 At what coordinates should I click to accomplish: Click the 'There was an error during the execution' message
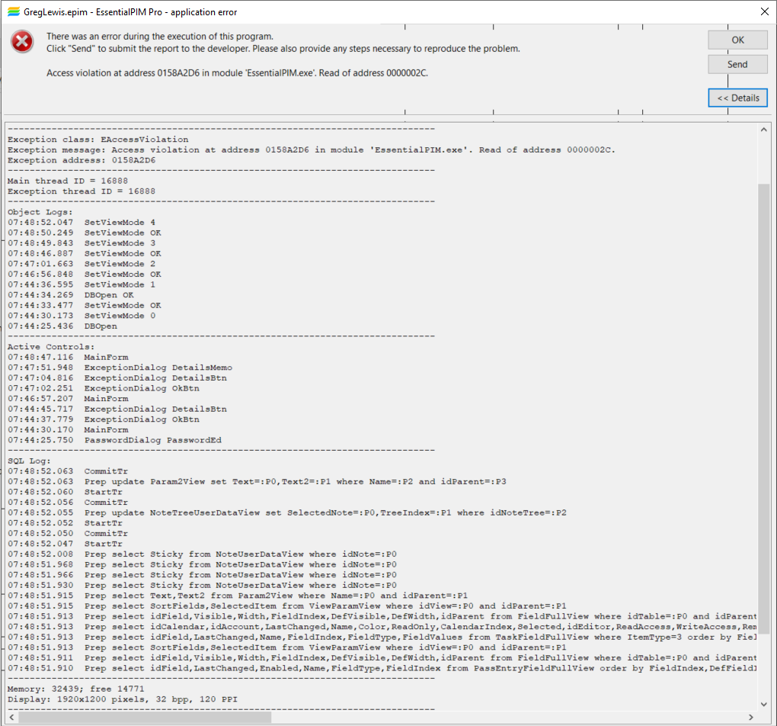[x=160, y=37]
